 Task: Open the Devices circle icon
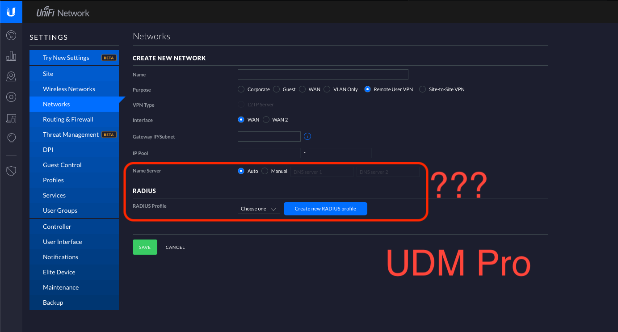coord(11,97)
